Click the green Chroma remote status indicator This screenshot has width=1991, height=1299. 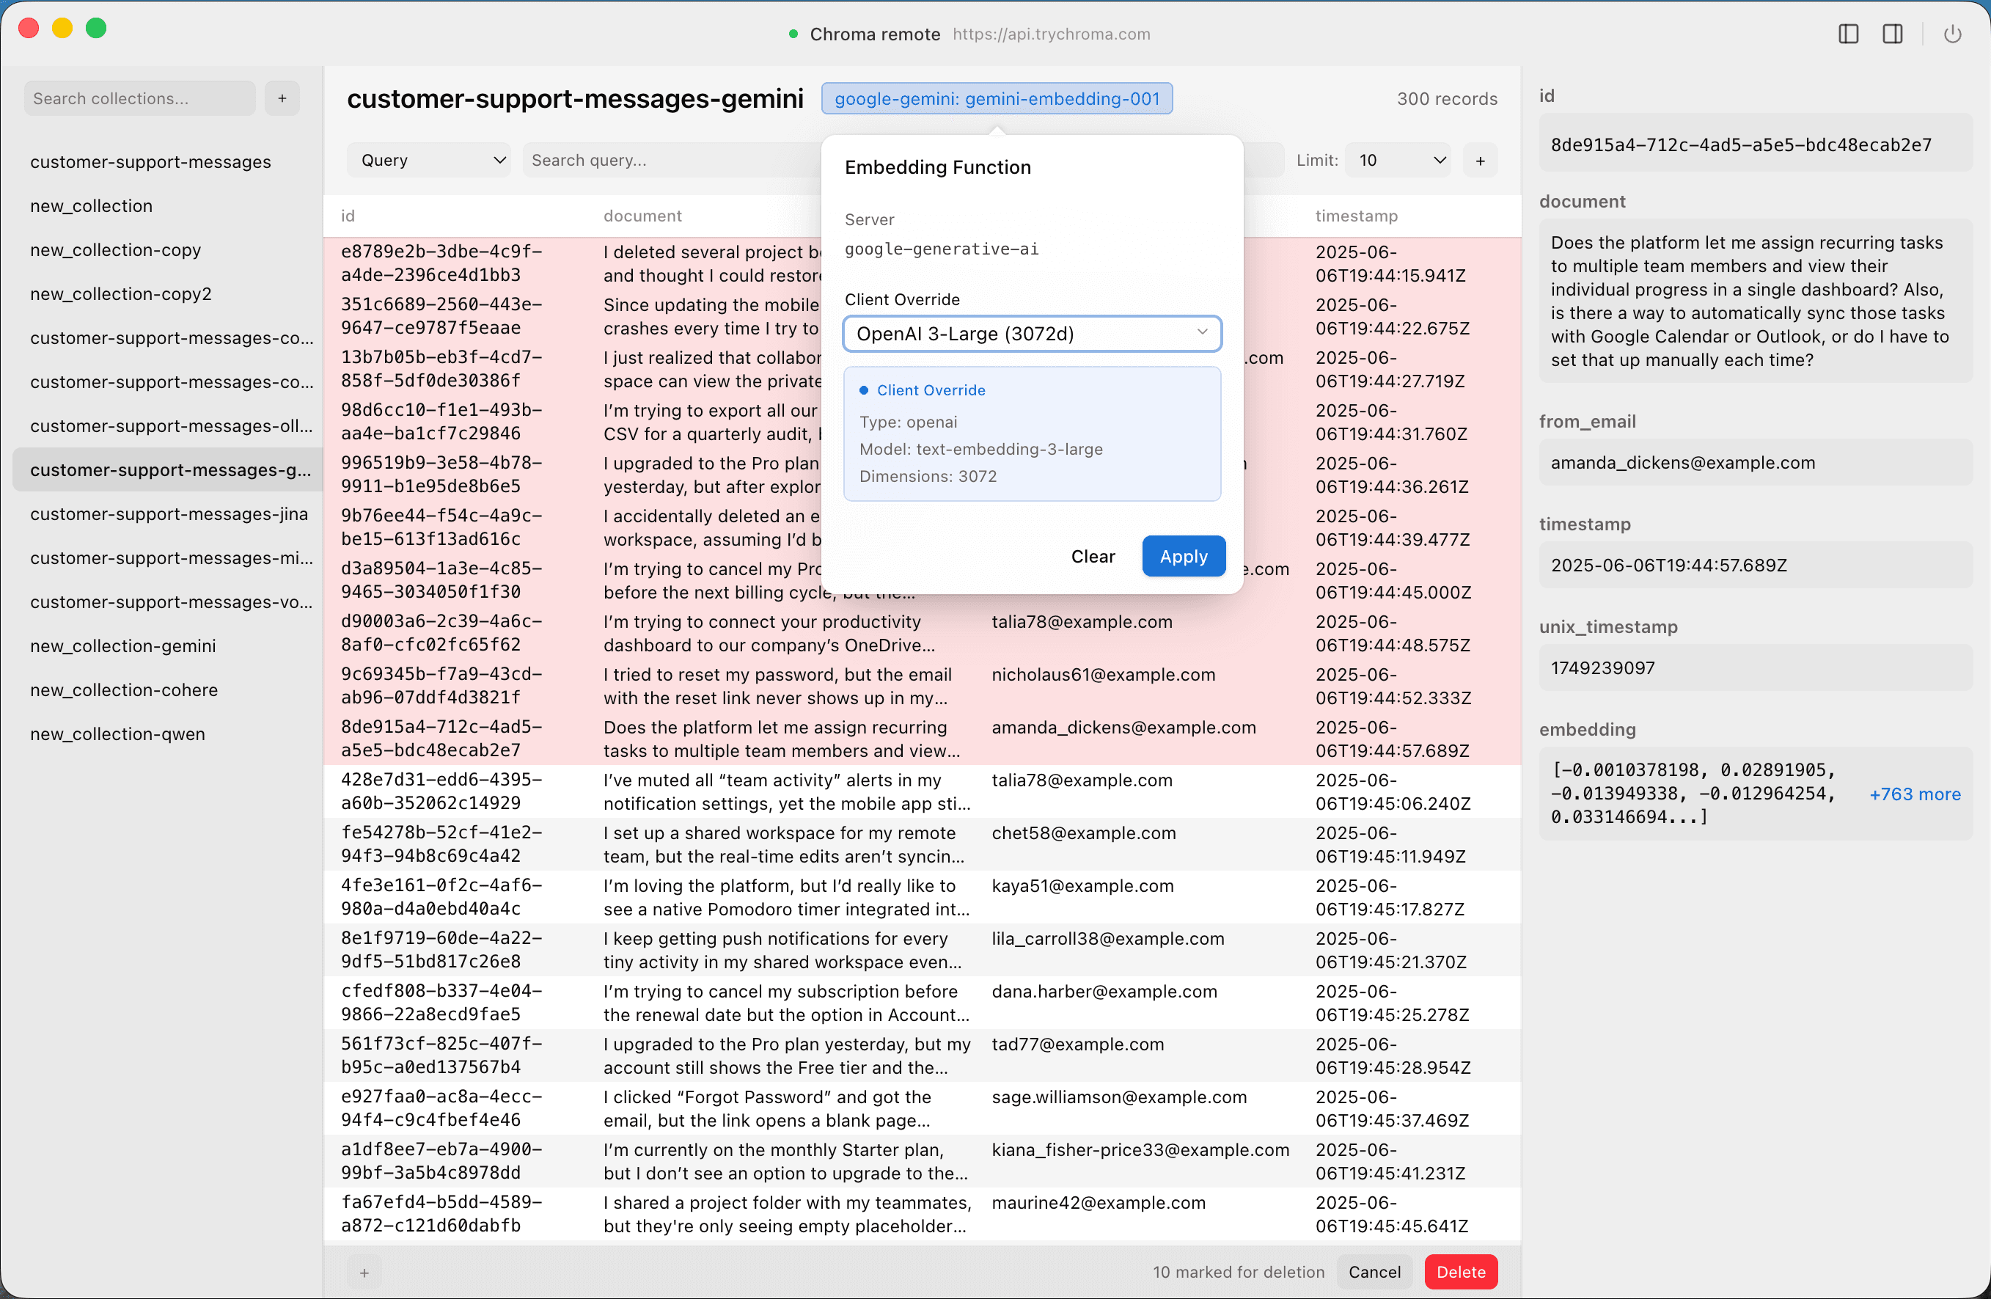[x=792, y=34]
